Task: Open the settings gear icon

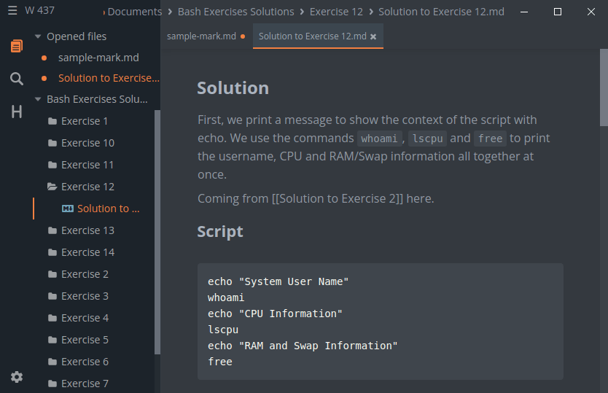Action: tap(16, 377)
